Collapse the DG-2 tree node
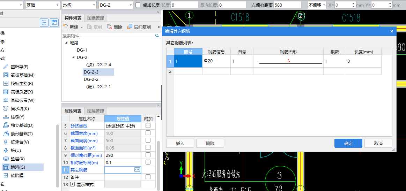The width and height of the screenshot is (406, 191). (74, 58)
